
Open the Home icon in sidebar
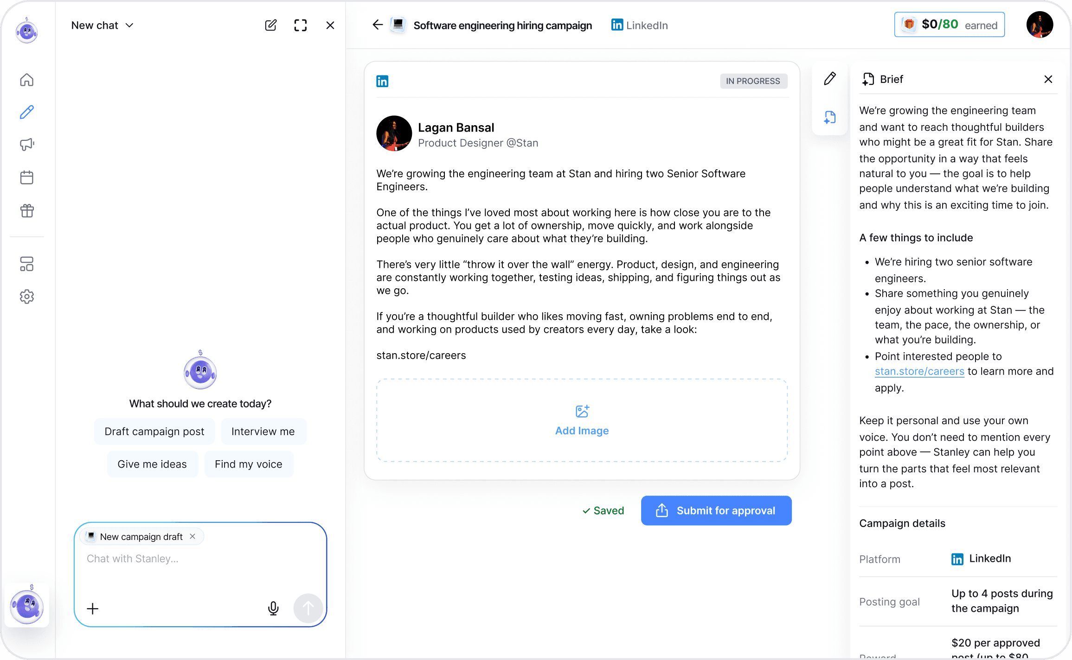27,80
